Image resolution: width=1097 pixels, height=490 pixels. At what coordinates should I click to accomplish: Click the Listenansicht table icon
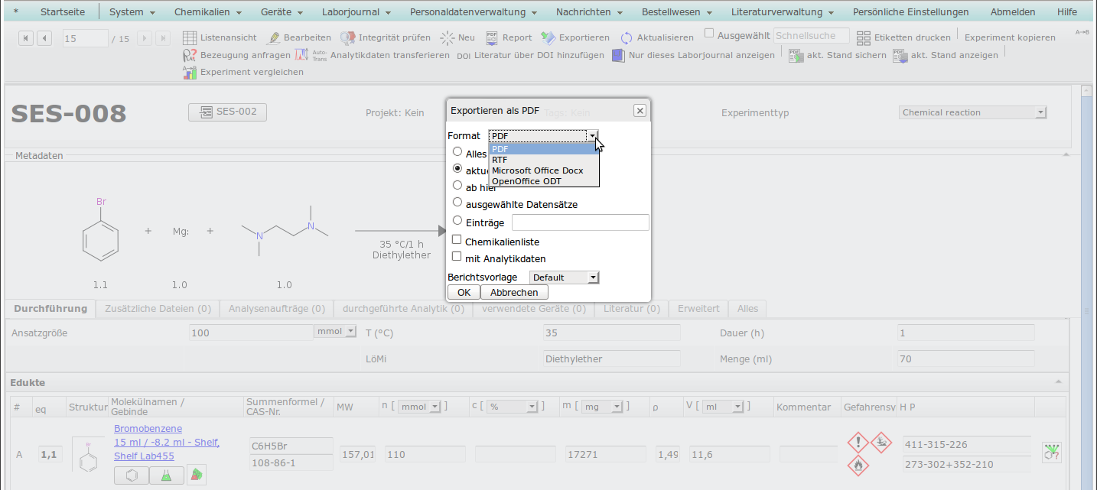[190, 37]
